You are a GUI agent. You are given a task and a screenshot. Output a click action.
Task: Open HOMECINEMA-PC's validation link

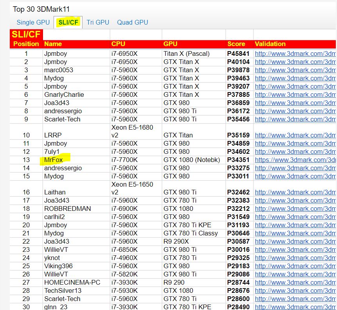point(295,282)
